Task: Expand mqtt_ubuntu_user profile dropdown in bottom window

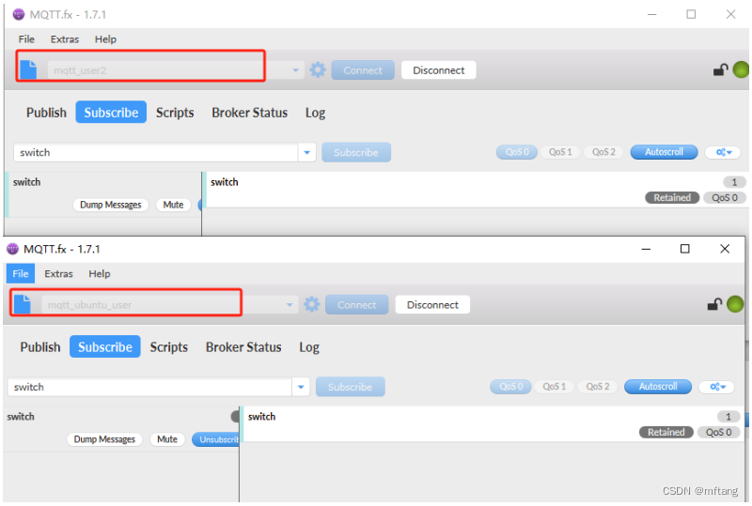Action: (x=290, y=304)
